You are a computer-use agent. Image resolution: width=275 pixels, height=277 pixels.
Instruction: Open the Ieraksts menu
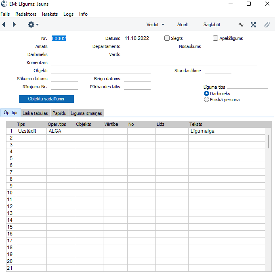point(50,14)
